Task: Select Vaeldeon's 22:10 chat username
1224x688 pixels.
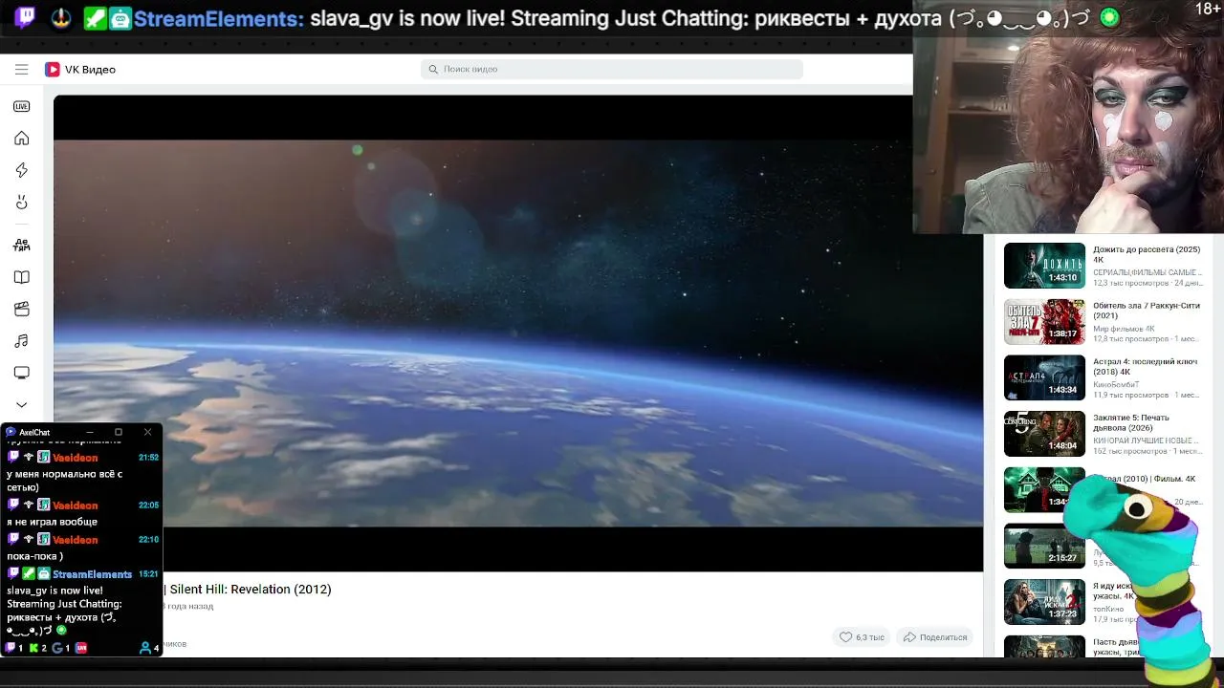Action: pos(75,540)
